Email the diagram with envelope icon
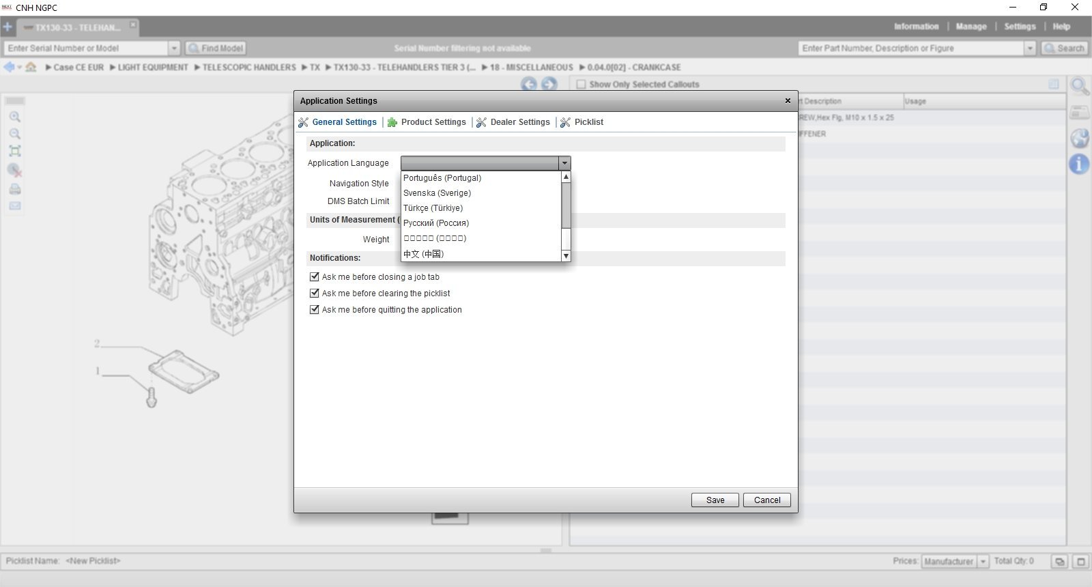The width and height of the screenshot is (1092, 587). pyautogui.click(x=15, y=205)
